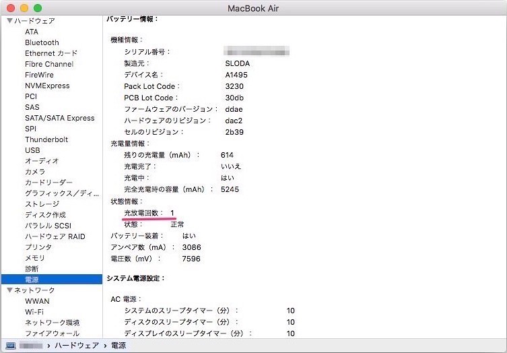Select メモリ in the sidebar
Viewport: 507px width, 353px height.
point(35,258)
